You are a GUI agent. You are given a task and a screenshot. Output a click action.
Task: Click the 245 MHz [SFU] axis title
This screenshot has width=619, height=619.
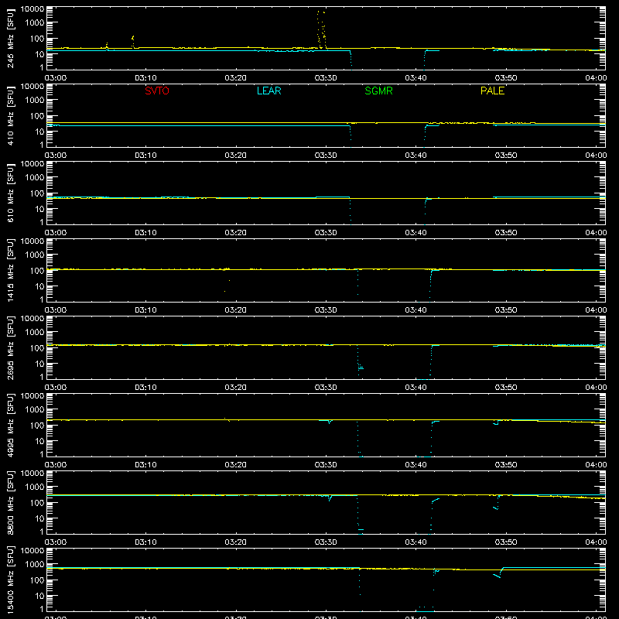click(10, 38)
